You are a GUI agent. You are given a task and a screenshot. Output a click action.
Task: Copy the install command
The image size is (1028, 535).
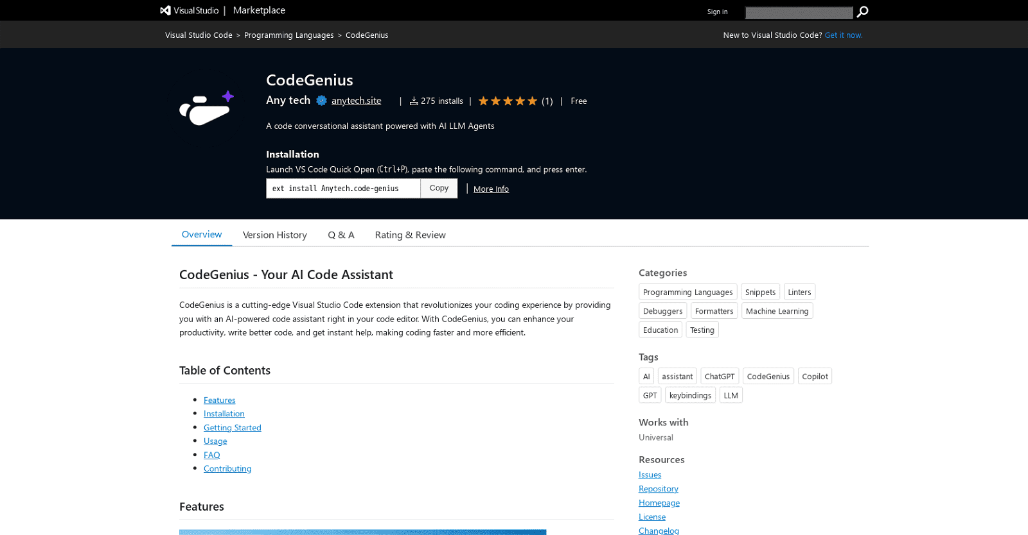tap(438, 188)
